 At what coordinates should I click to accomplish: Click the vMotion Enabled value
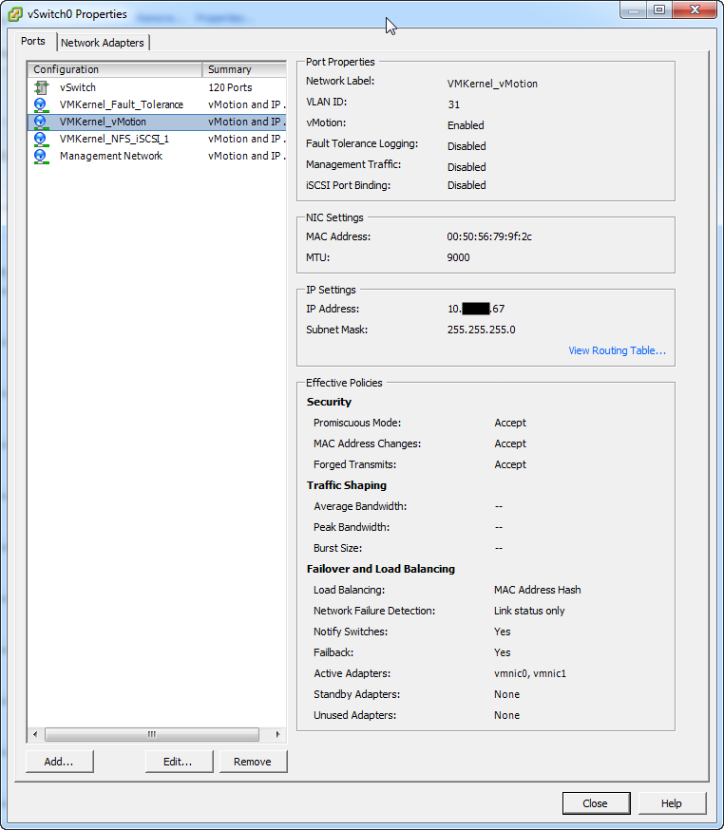pos(466,125)
